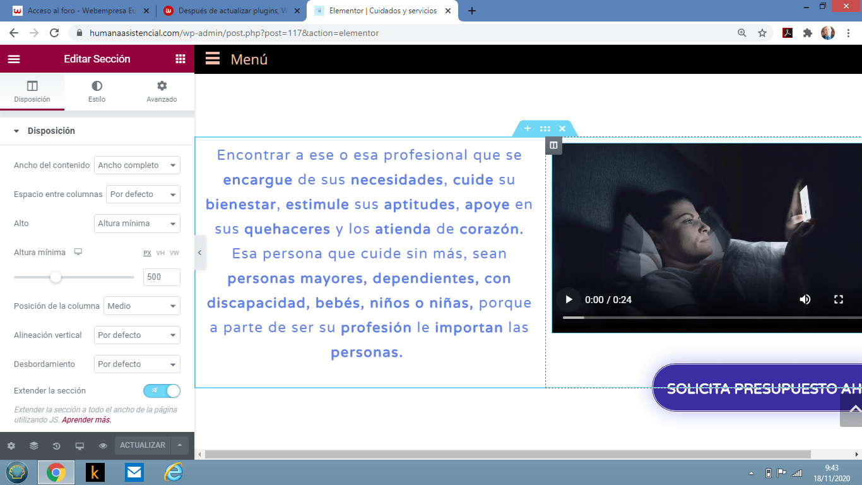
Task: Click the horizontal scrollbar of the preview
Action: pyautogui.click(x=507, y=454)
